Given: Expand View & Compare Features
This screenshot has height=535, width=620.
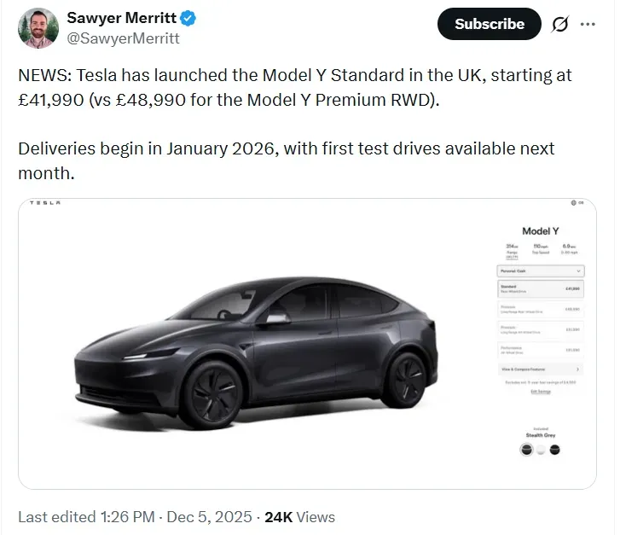Looking at the screenshot, I should pyautogui.click(x=539, y=369).
